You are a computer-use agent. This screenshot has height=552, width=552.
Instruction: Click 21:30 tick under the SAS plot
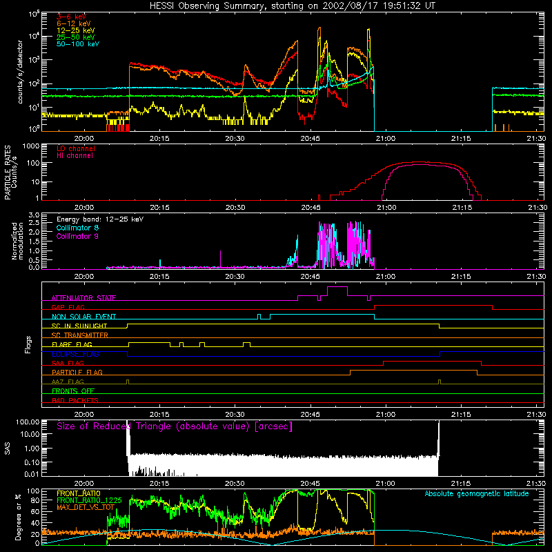536,484
